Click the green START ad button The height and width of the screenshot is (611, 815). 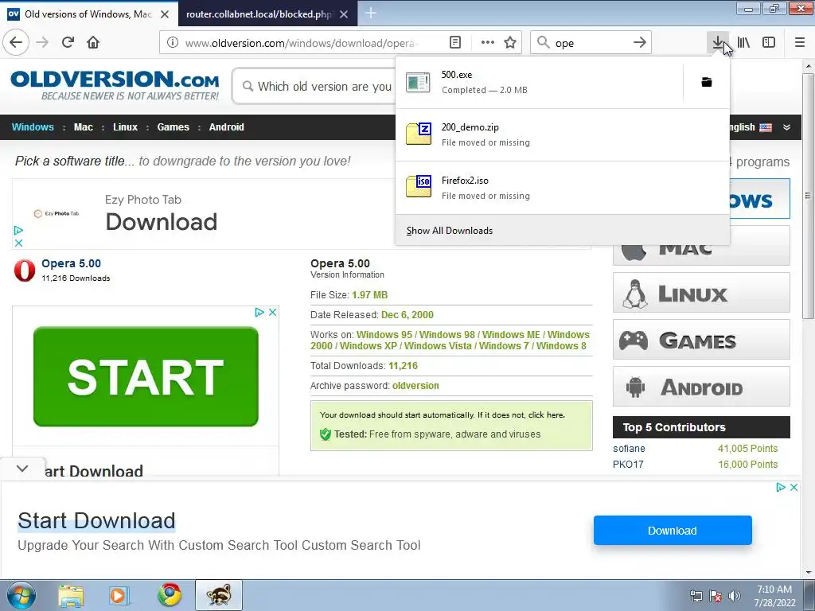pyautogui.click(x=146, y=376)
